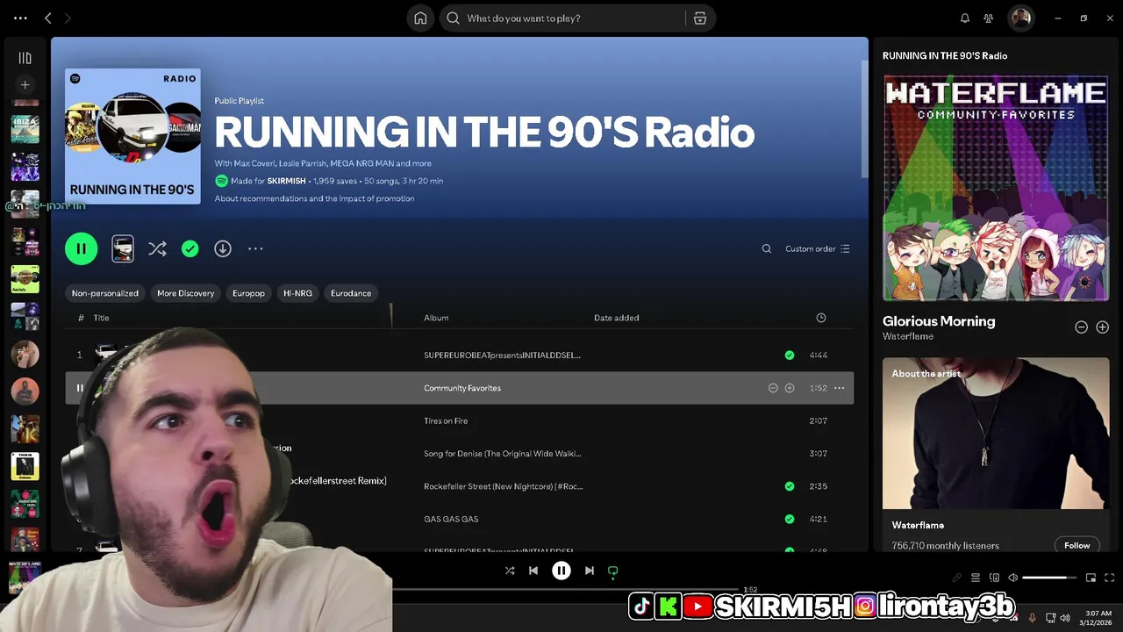Go forward with the right arrow
Screen dimensions: 1123x632
pyautogui.click(x=68, y=18)
